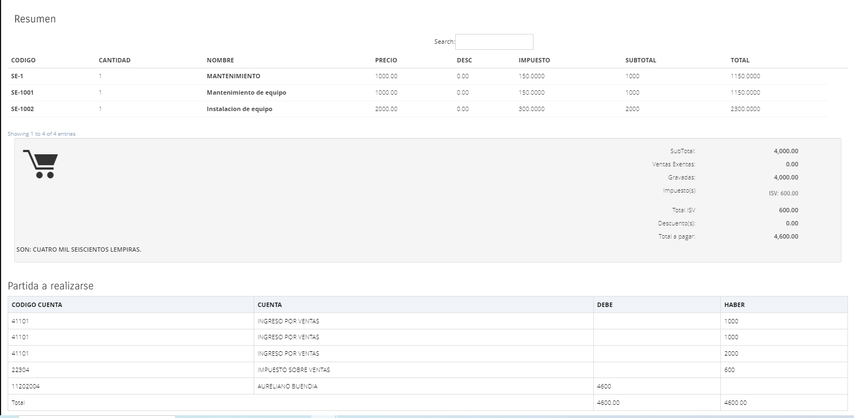Click Total ISV value 600.00

click(x=788, y=210)
